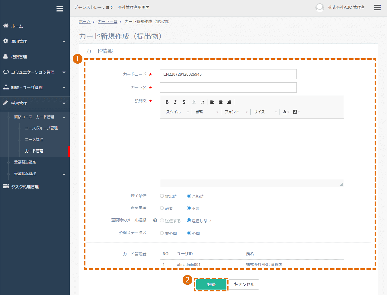Click the editor resize handle corner
Screen dimensions: 387x295
tap(341, 184)
